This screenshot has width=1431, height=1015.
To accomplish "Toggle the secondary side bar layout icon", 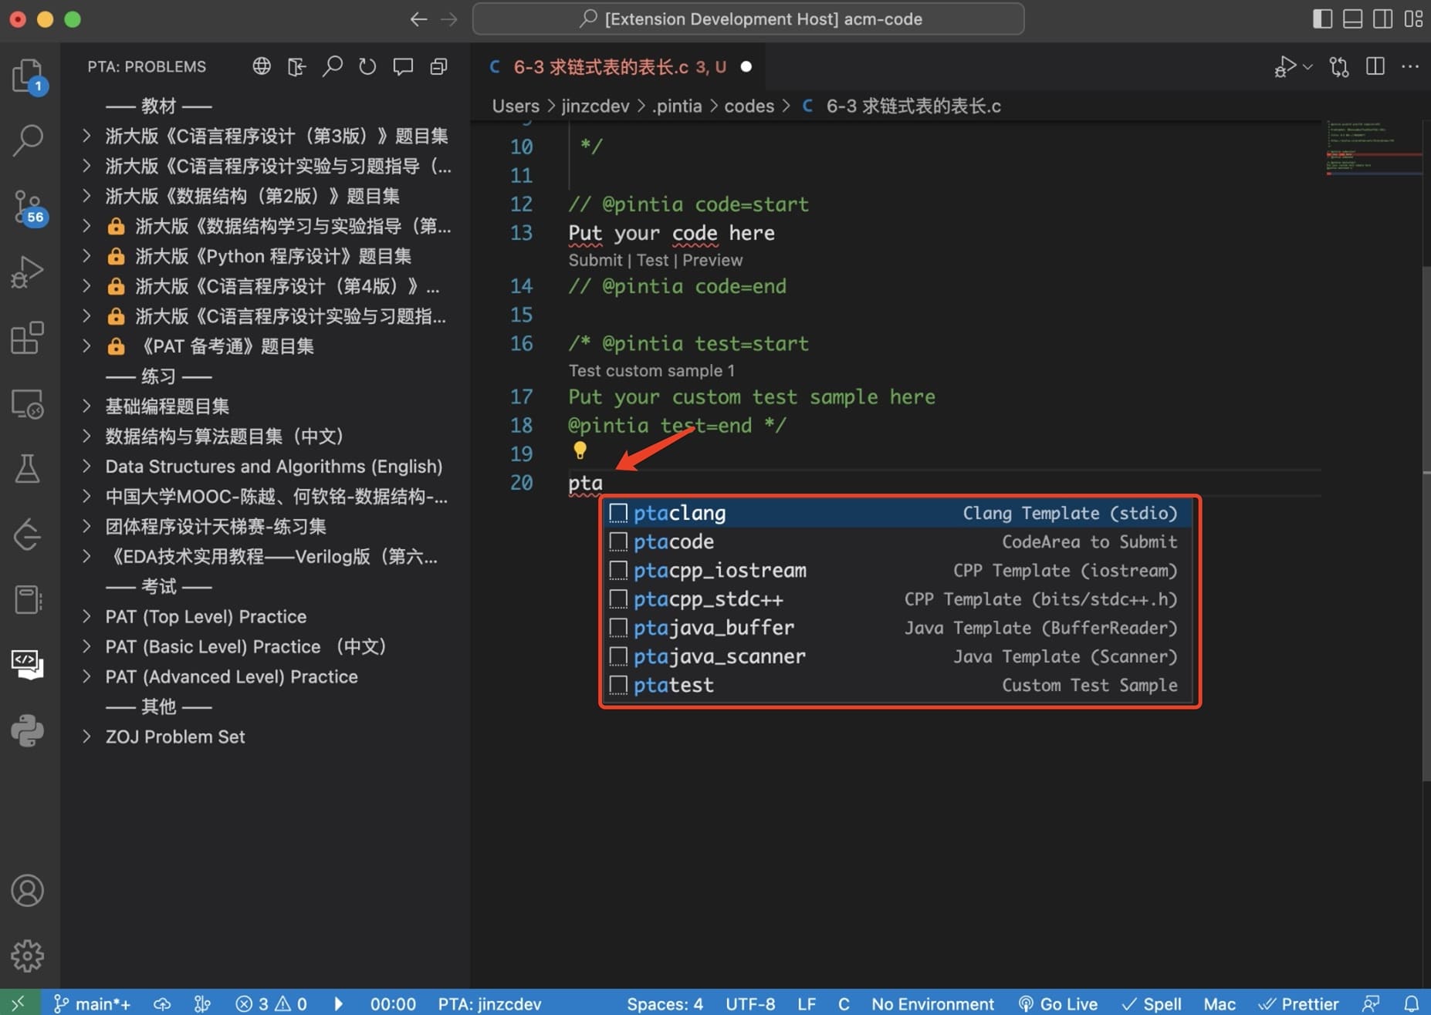I will [x=1382, y=19].
